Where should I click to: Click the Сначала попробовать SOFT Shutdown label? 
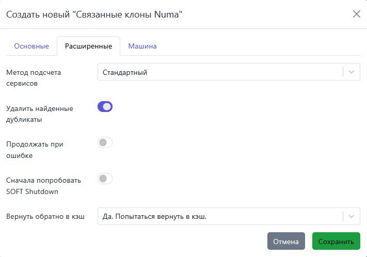click(43, 186)
